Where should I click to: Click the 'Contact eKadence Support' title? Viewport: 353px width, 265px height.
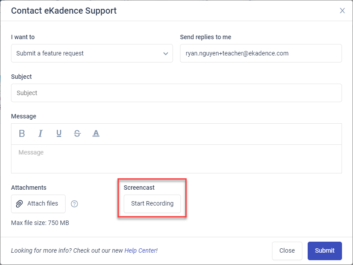[x=64, y=11]
